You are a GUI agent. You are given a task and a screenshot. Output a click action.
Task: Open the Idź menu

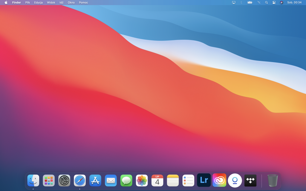[x=62, y=2]
